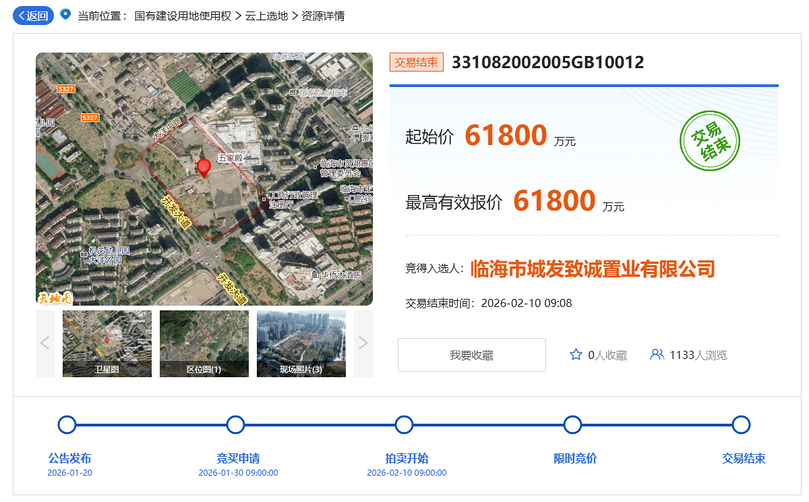Click the blue location pin icon
The image size is (809, 502).
click(65, 14)
